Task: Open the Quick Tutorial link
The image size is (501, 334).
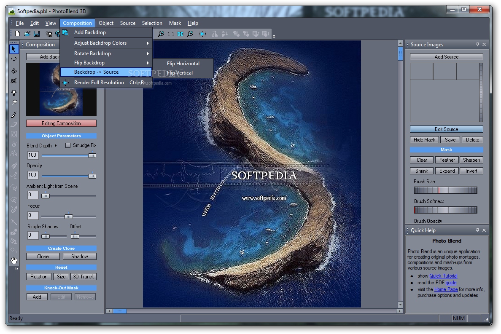Action: (x=443, y=276)
